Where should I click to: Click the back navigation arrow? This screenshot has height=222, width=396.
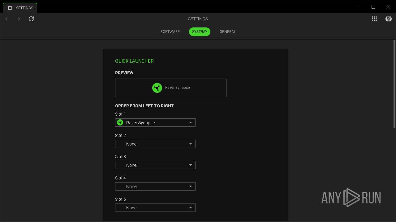point(6,19)
